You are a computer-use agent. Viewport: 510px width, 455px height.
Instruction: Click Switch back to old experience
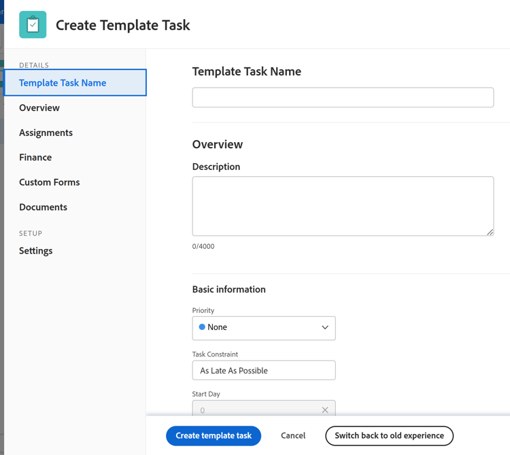389,435
